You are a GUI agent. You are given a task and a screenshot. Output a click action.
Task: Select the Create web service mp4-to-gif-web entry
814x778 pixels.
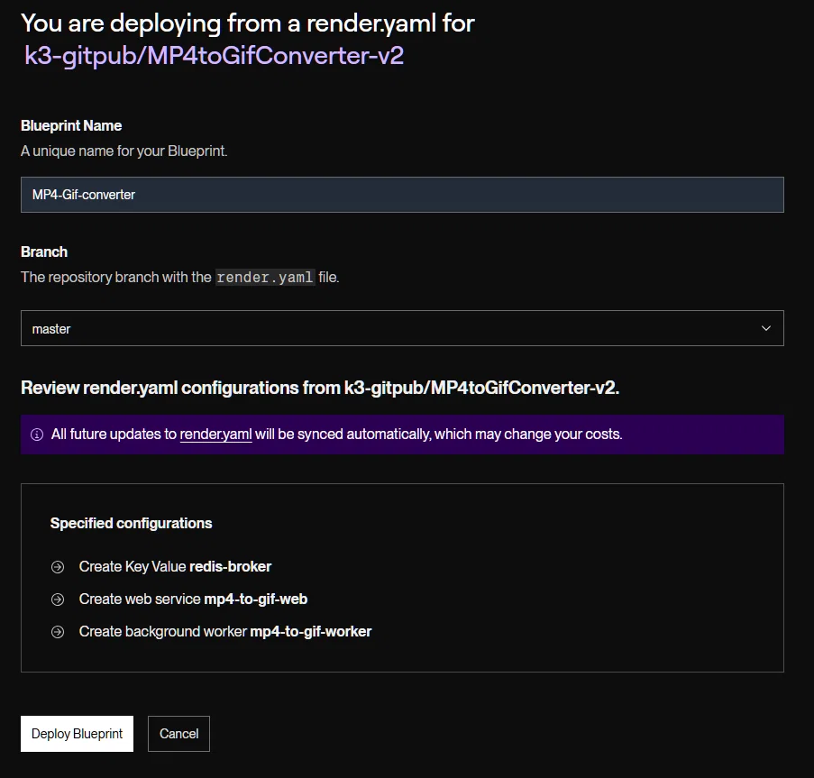coord(193,599)
